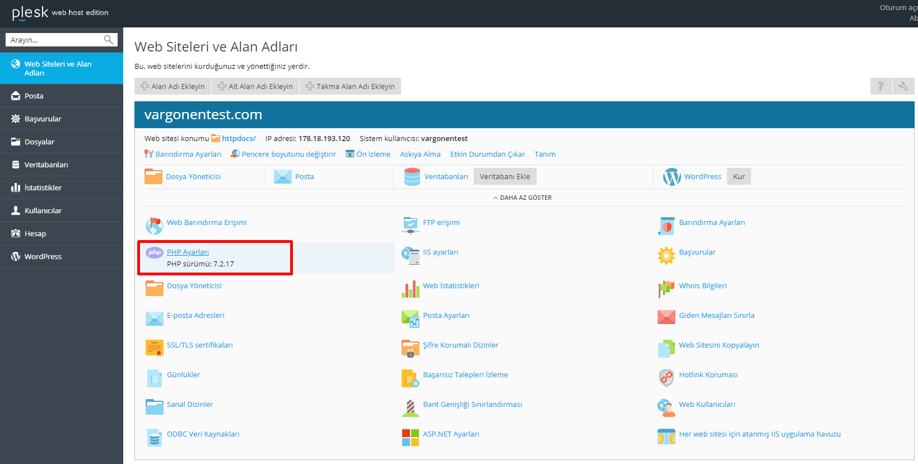The width and height of the screenshot is (918, 464).
Task: Click the Kur button next to WordPress
Action: (x=739, y=176)
